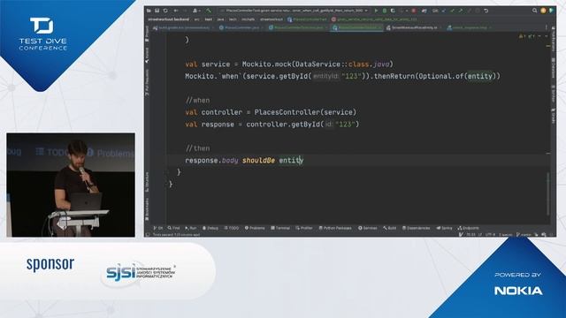
Task: Click the Debug bug icon in toolbar
Action: tap(385, 11)
